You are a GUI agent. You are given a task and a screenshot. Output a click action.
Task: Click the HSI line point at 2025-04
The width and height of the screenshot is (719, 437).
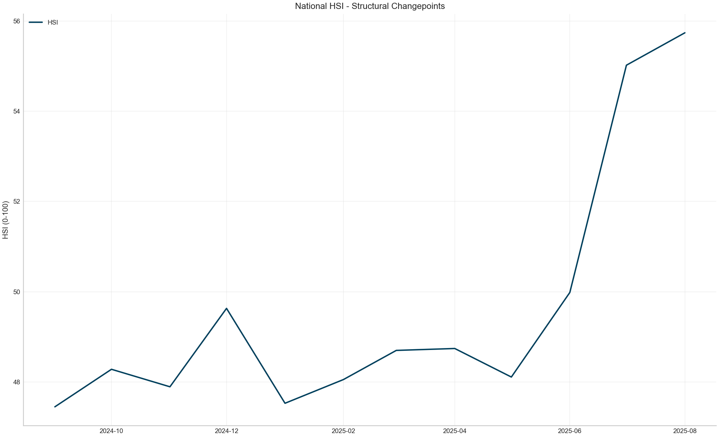coord(454,348)
